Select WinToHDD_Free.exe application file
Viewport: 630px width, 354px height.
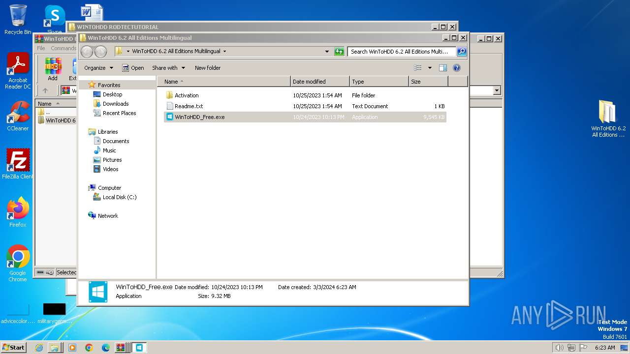[305, 117]
